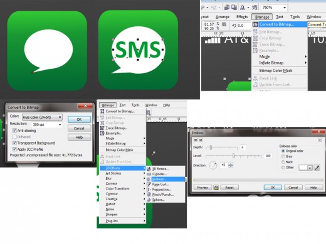Image resolution: width=326 pixels, height=244 pixels.
Task: Click OK in Convert to Bitmap dialog
Action: [79, 119]
